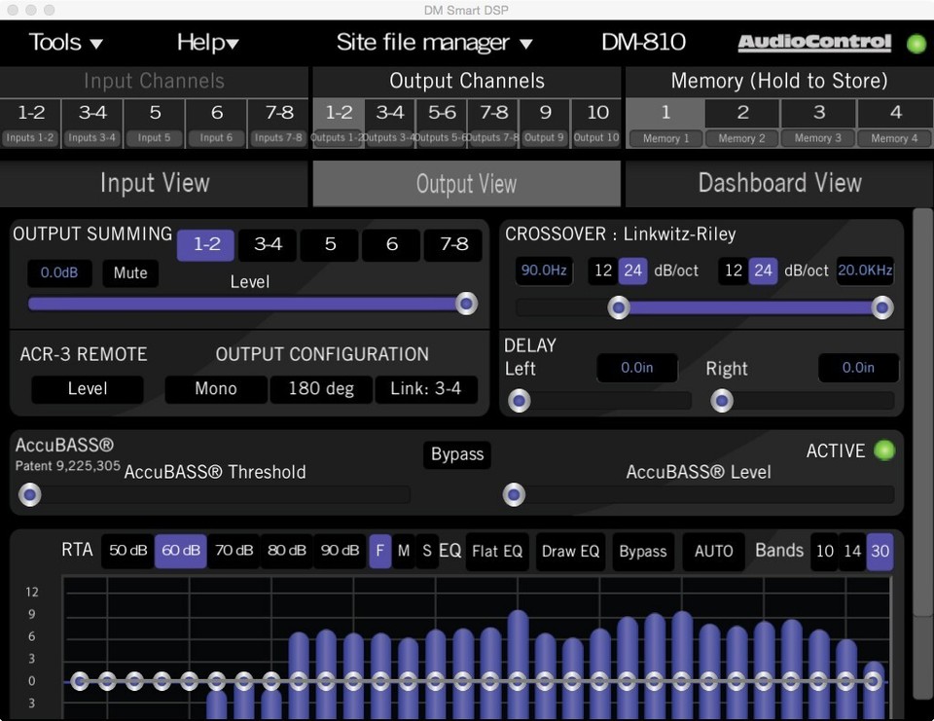Click the Flat EQ button
Screen dimensions: 934x721
(x=497, y=552)
